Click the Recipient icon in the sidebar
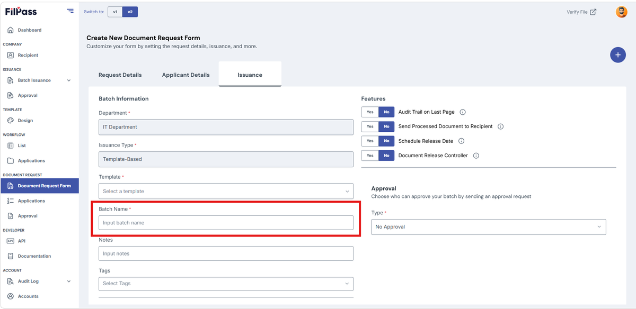This screenshot has height=309, width=636. coord(10,55)
